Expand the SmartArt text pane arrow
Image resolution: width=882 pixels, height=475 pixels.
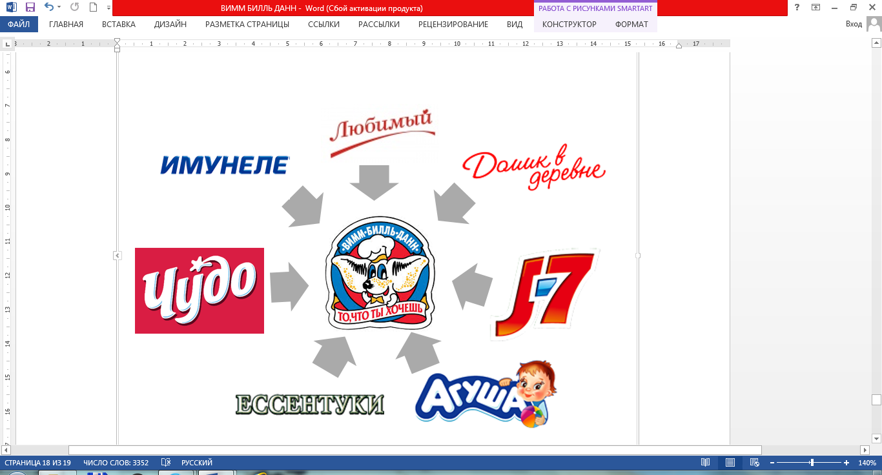click(x=118, y=256)
